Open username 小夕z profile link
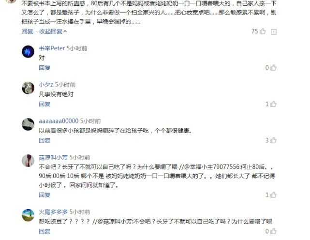 [x=46, y=85]
